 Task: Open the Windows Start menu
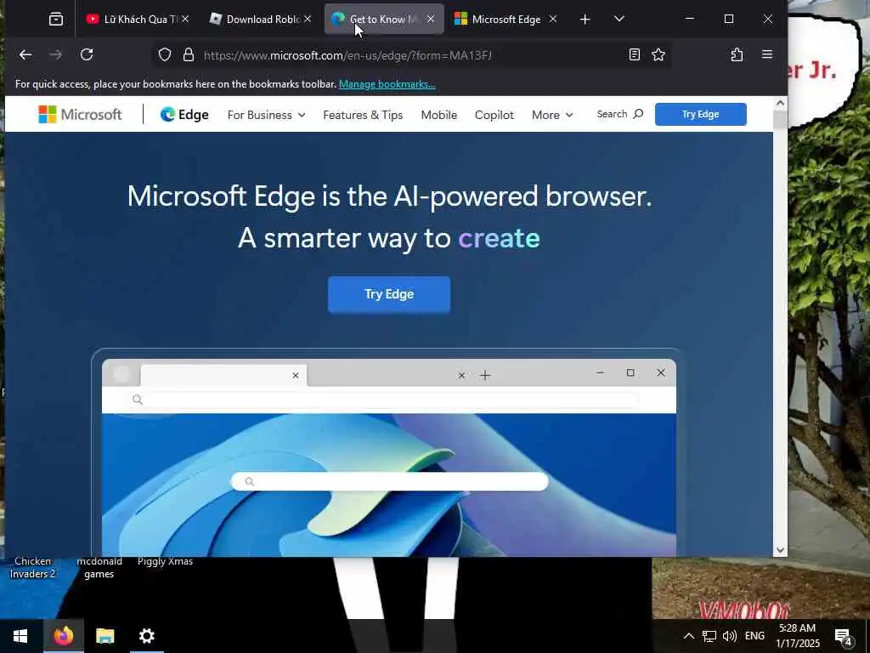(20, 636)
